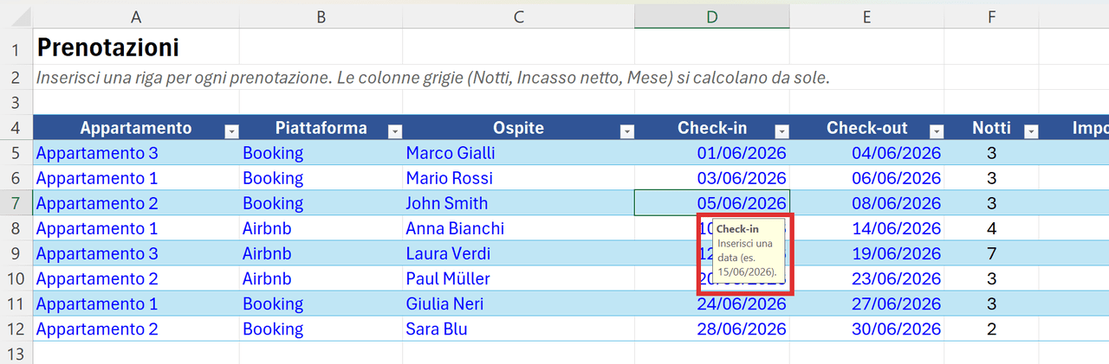Image resolution: width=1109 pixels, height=364 pixels.
Task: Open the Notti column filter dropdown
Action: tap(1031, 131)
